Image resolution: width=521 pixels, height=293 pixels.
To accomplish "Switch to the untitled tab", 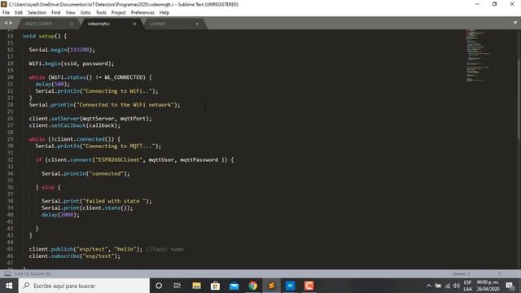I will (157, 24).
